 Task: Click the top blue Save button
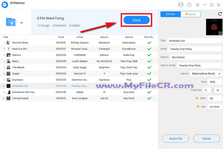click(136, 20)
